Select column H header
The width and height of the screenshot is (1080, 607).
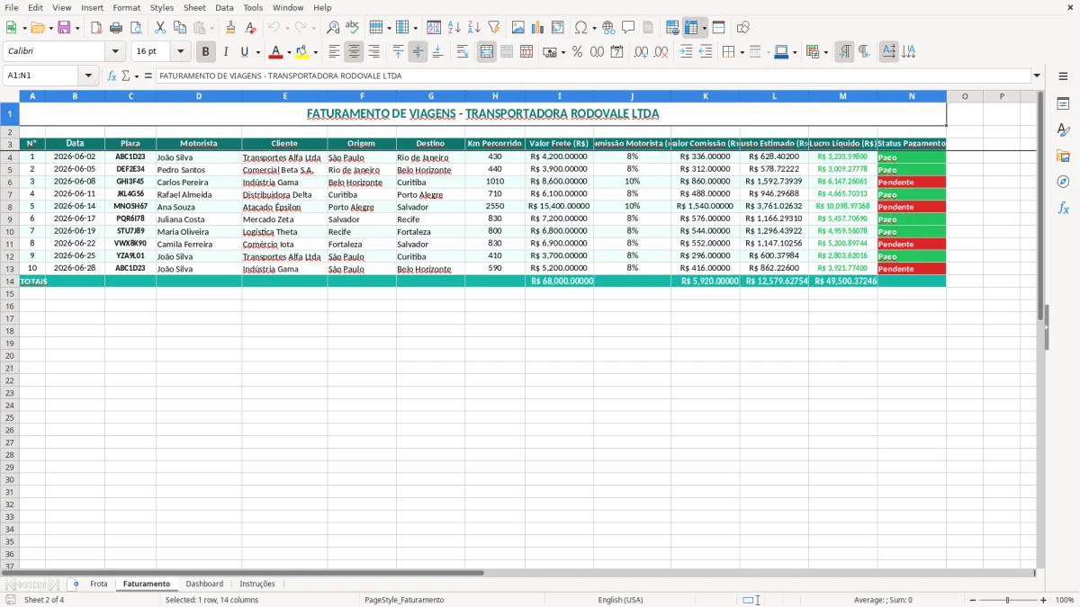495,95
